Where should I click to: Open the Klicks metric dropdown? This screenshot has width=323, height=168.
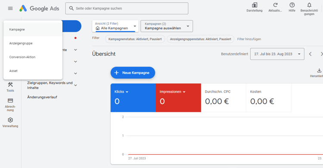pos(127,92)
